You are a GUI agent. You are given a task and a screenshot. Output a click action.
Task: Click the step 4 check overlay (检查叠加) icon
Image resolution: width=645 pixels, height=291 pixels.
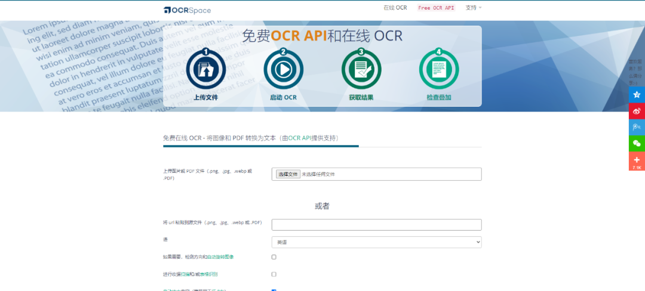[x=439, y=69]
